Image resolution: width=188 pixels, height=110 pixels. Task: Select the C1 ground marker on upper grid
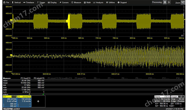[11, 20]
